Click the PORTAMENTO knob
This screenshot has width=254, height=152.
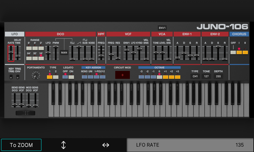pyautogui.click(x=36, y=75)
